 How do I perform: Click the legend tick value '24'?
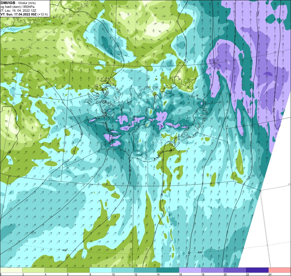270,274
